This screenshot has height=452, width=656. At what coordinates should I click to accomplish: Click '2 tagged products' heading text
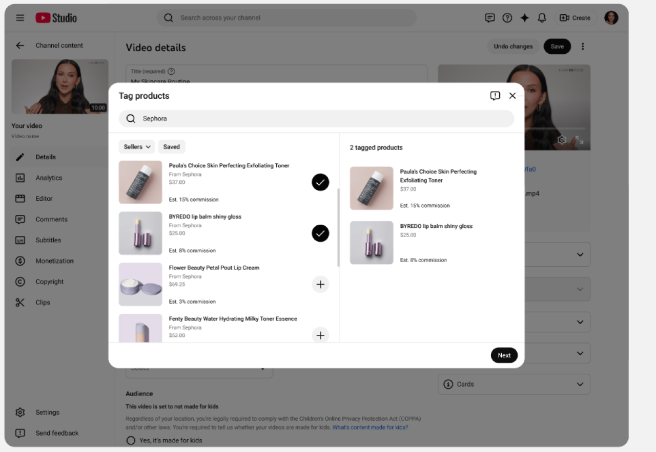point(376,147)
